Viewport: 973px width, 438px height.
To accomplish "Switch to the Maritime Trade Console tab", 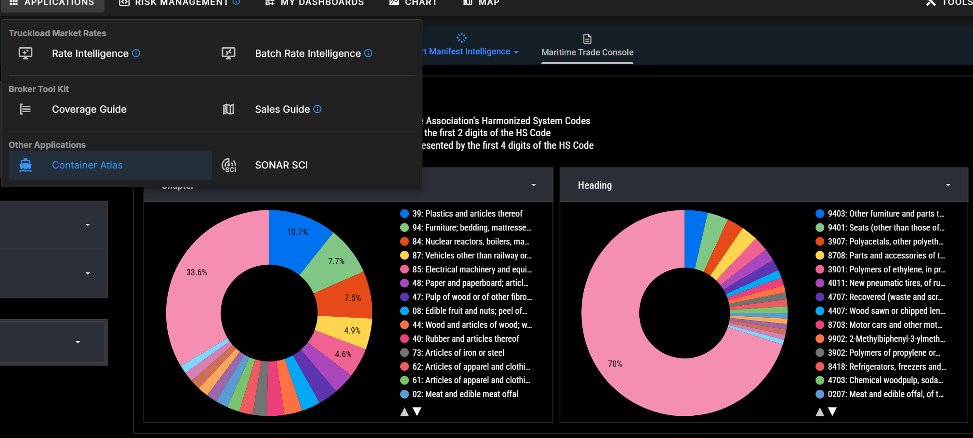I will click(x=587, y=52).
